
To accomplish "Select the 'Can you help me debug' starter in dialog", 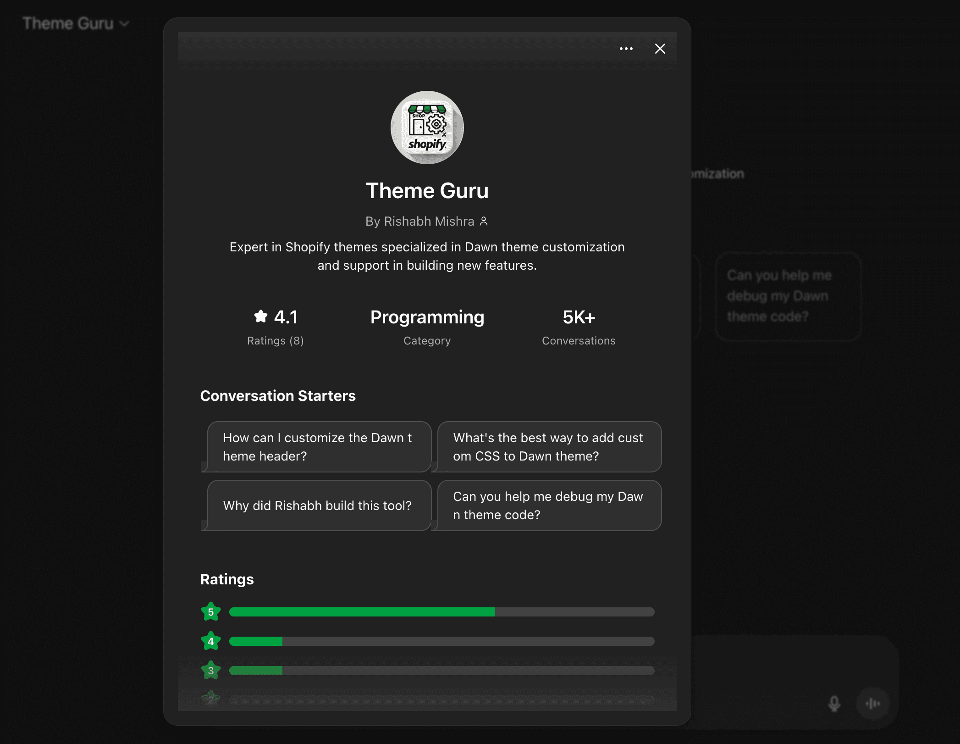I will click(x=549, y=505).
